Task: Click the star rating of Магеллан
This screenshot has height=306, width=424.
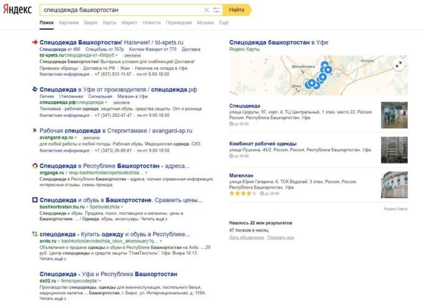Action: coord(243,193)
